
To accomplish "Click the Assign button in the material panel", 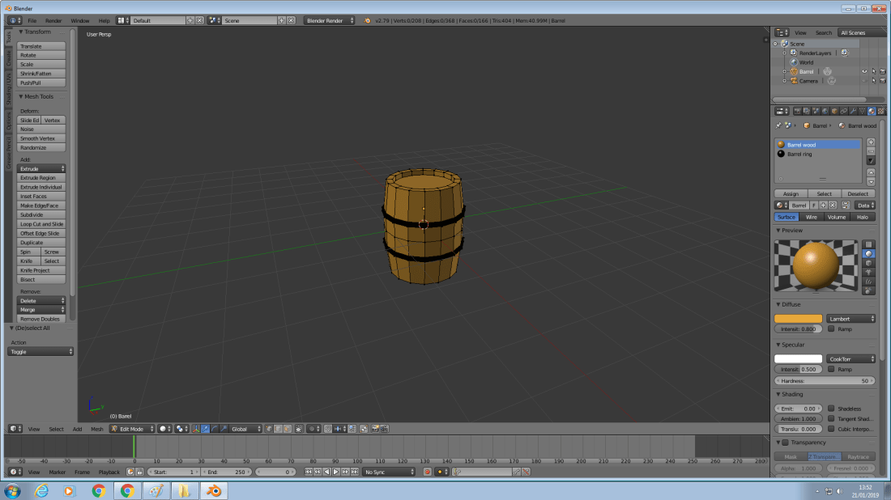I will pyautogui.click(x=791, y=193).
